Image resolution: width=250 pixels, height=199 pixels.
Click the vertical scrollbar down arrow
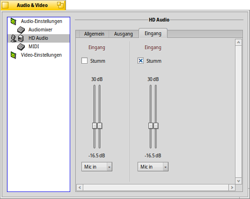point(238,181)
